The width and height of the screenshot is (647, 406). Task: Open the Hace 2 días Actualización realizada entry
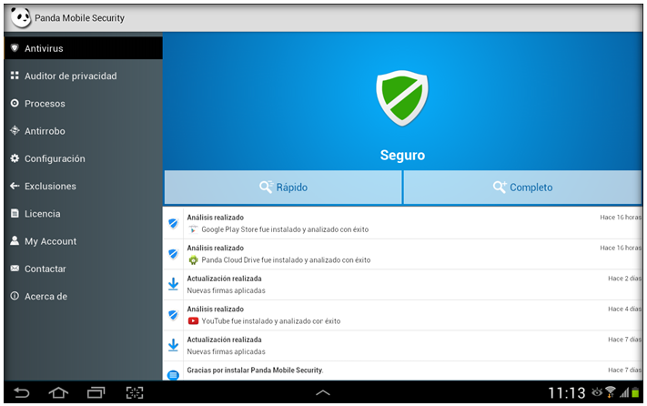point(402,284)
